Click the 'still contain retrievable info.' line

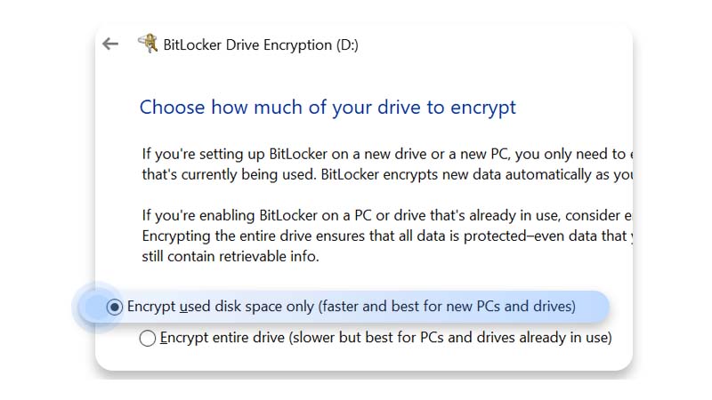click(x=231, y=256)
